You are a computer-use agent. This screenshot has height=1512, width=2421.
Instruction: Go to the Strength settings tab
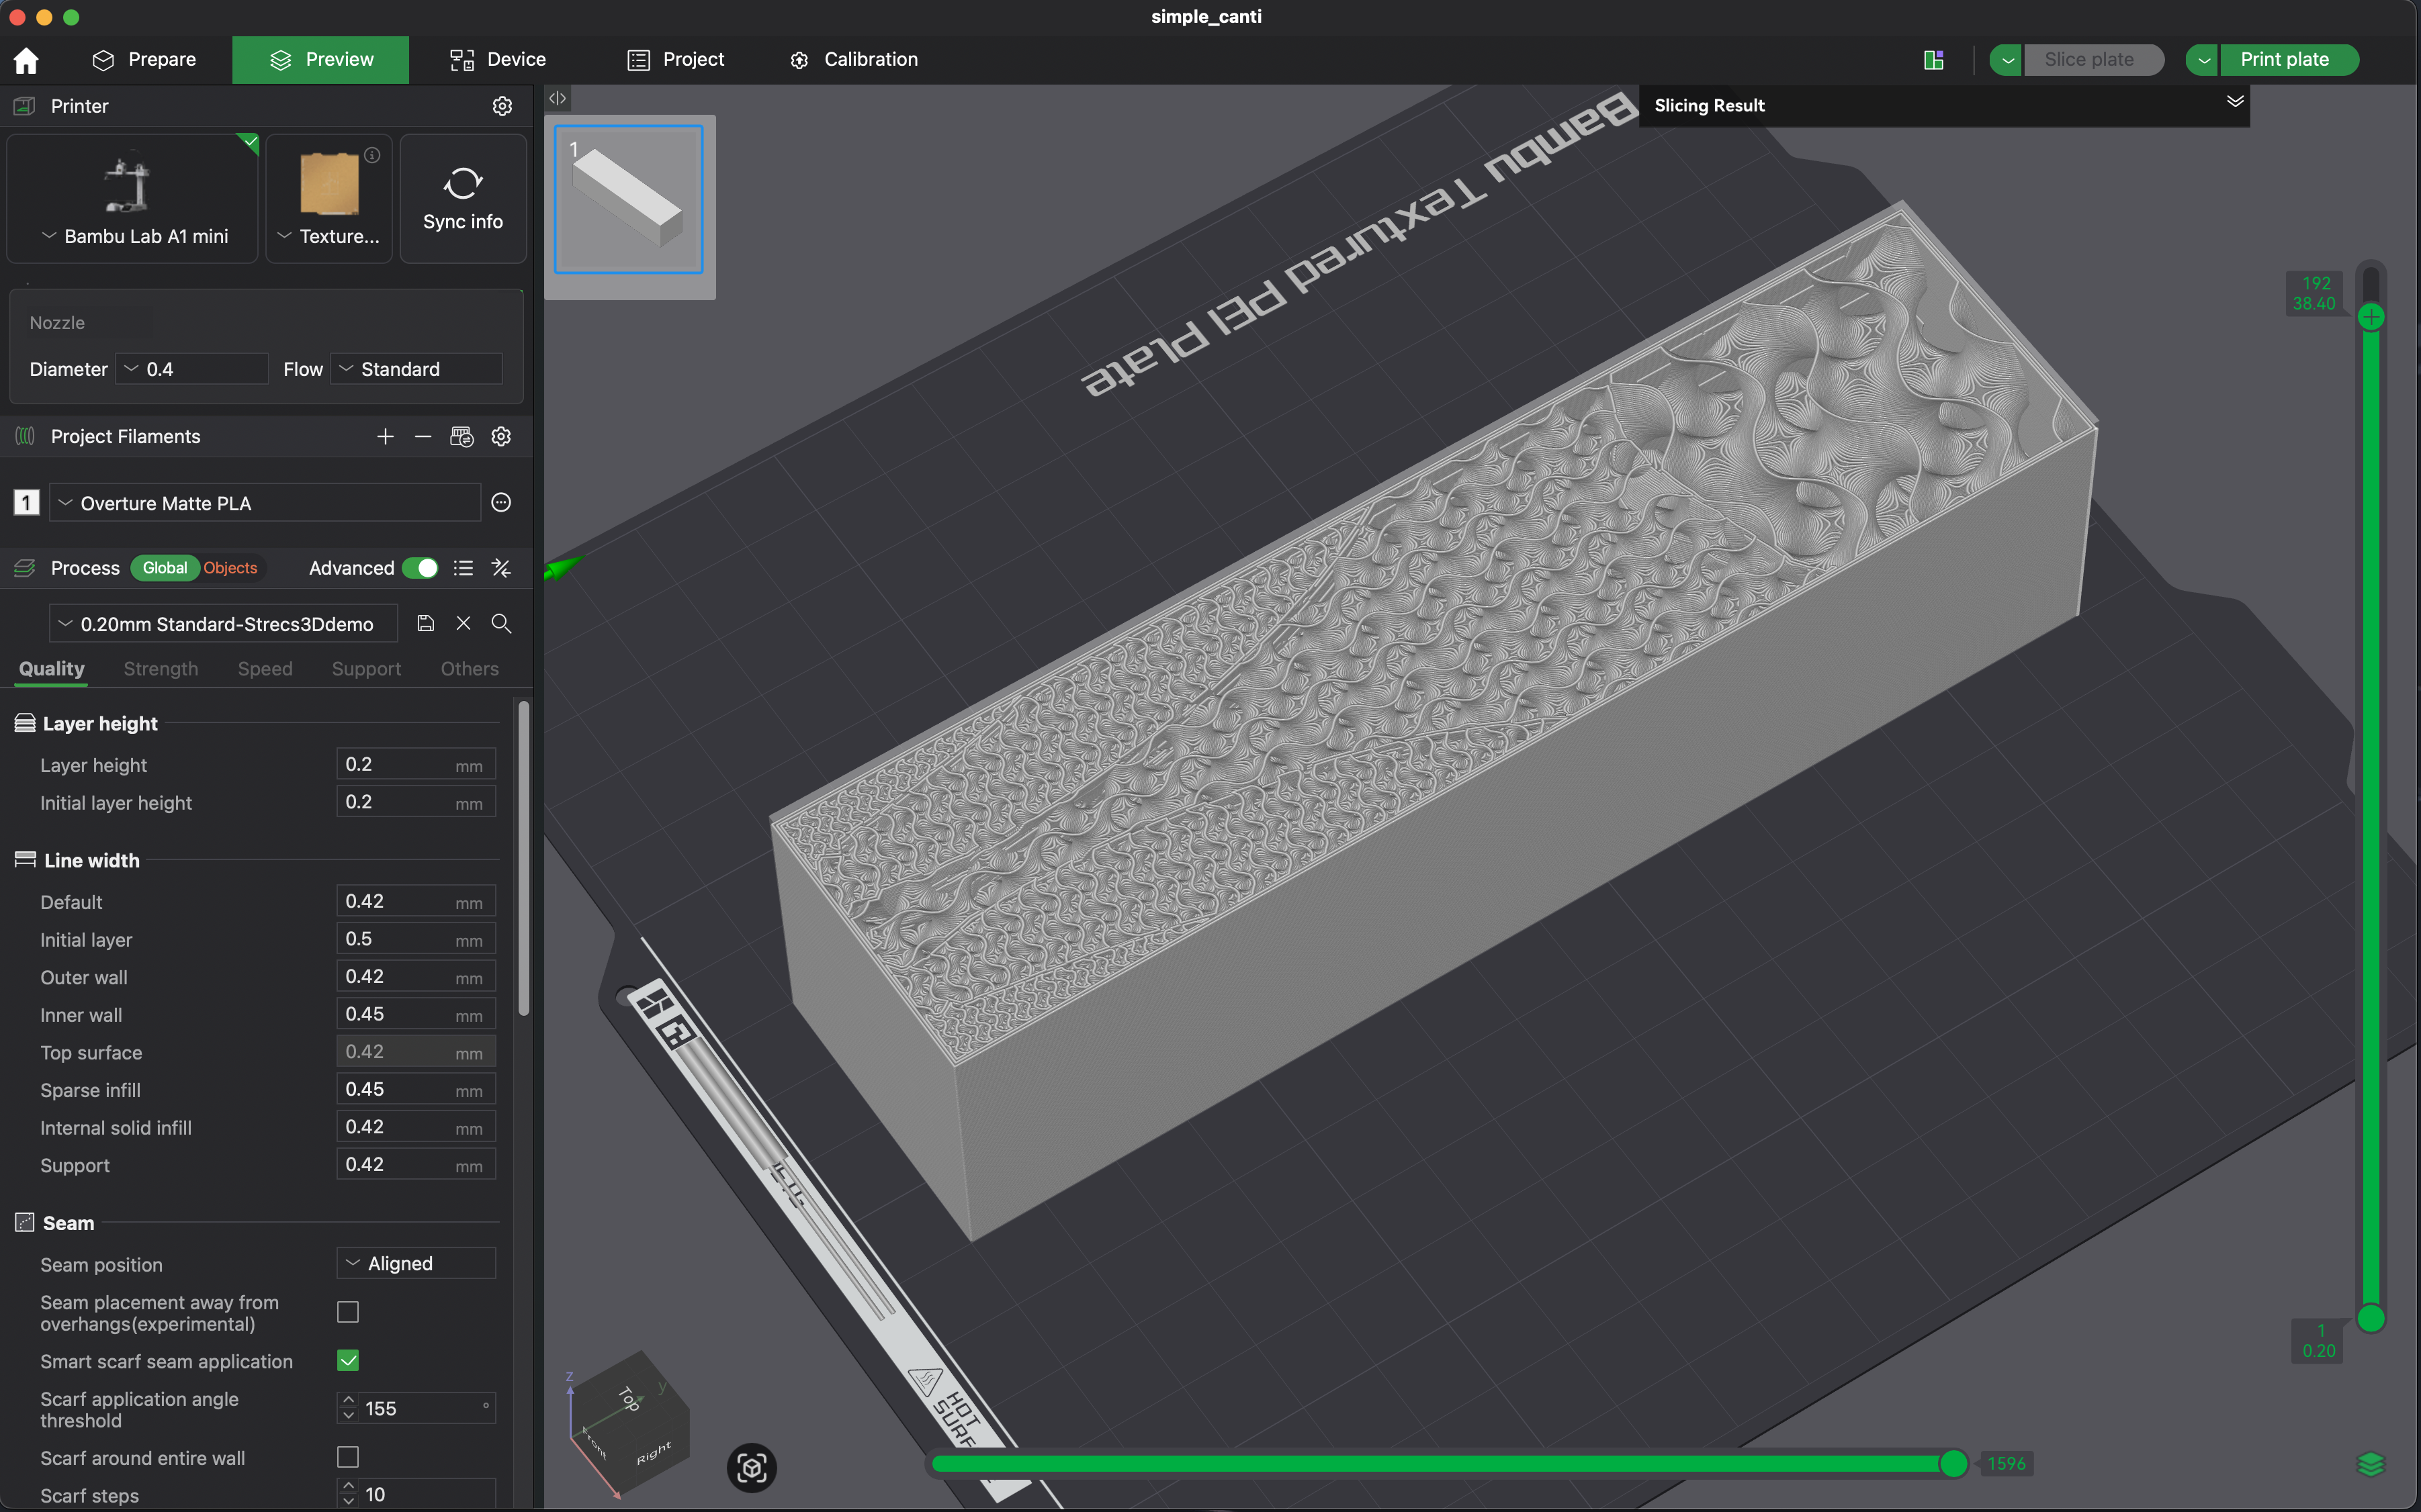pyautogui.click(x=160, y=668)
